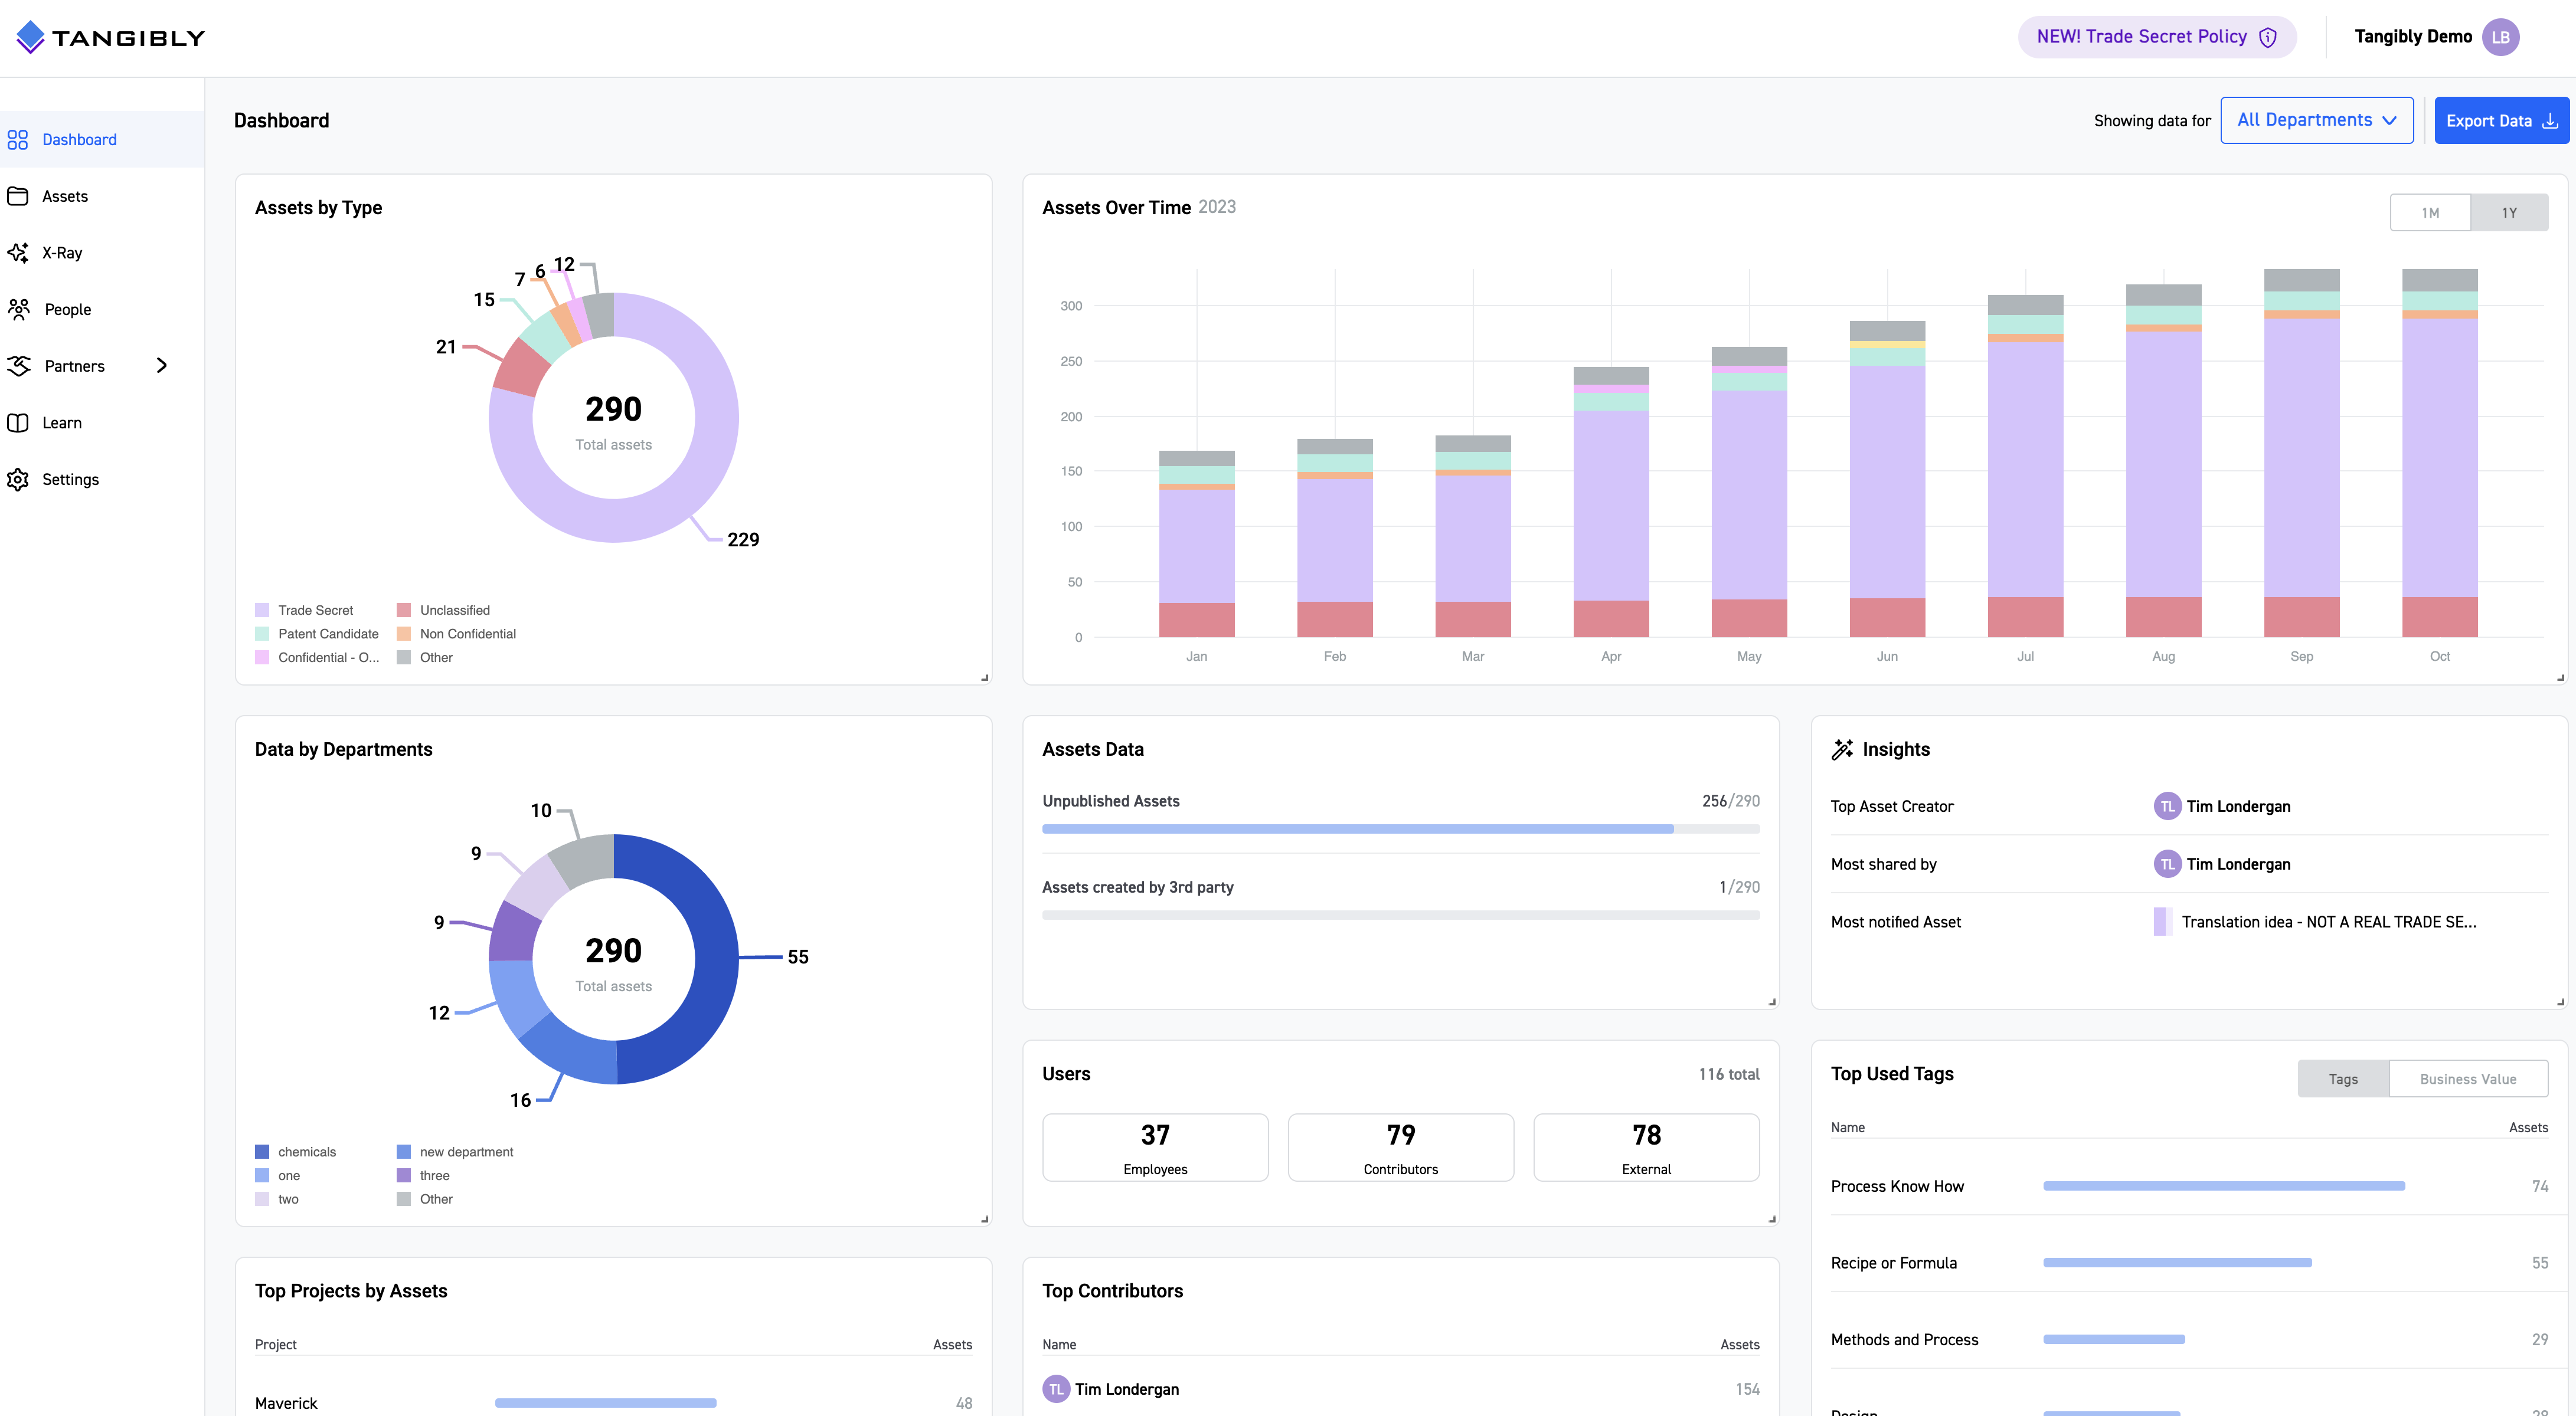Click resize handle of Assets by Type card
This screenshot has width=2576, height=1416.
pos(985,677)
